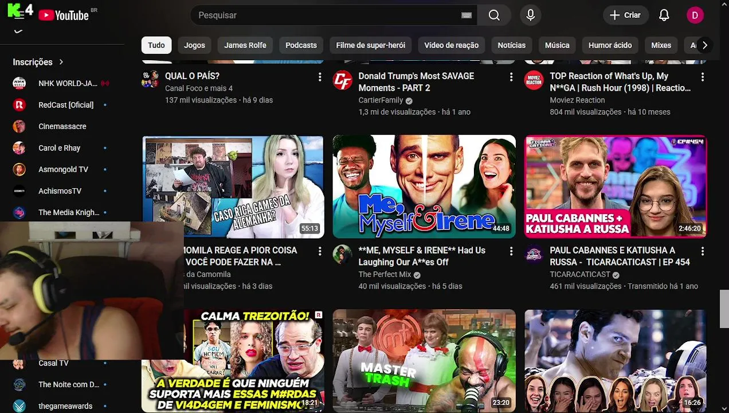The height and width of the screenshot is (413, 729).
Task: Go to CartierFamily channel name link
Action: (381, 100)
